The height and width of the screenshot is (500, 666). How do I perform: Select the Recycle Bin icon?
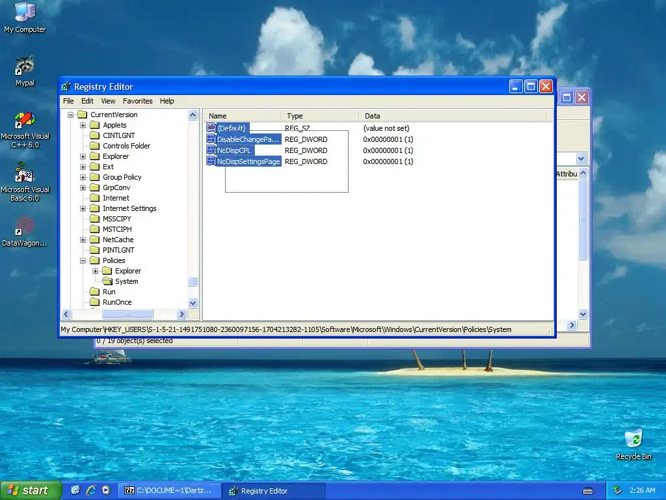(633, 444)
